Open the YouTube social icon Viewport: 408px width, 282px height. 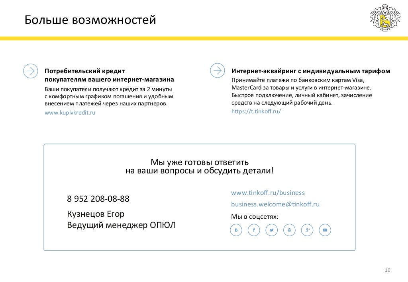[325, 230]
